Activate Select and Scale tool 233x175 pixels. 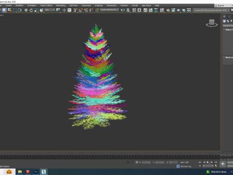36,10
